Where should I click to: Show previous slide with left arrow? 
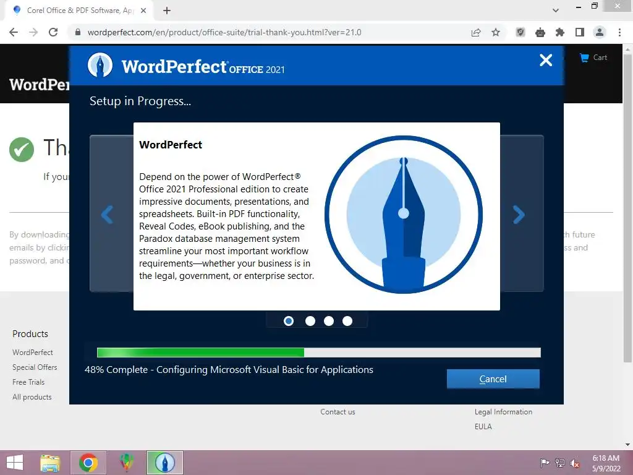click(107, 215)
